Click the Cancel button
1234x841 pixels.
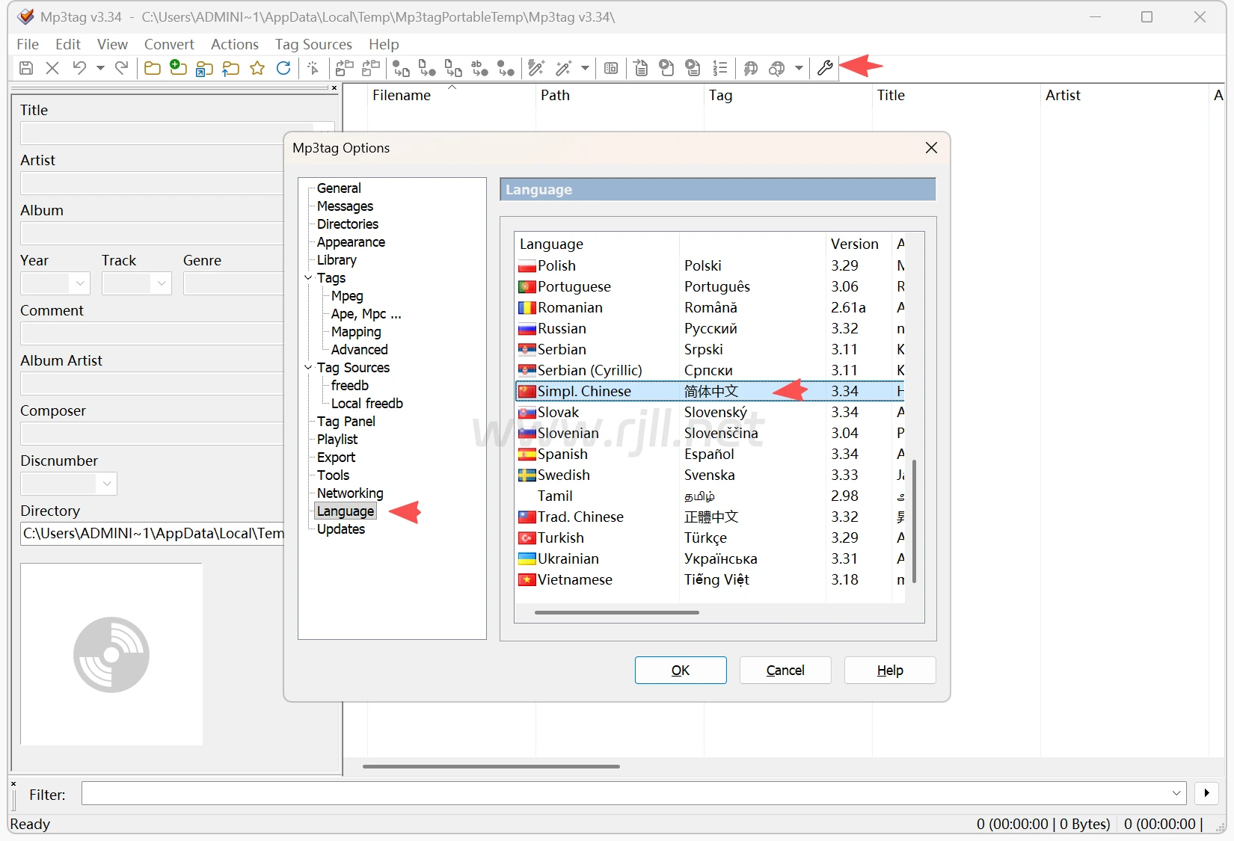pyautogui.click(x=785, y=671)
